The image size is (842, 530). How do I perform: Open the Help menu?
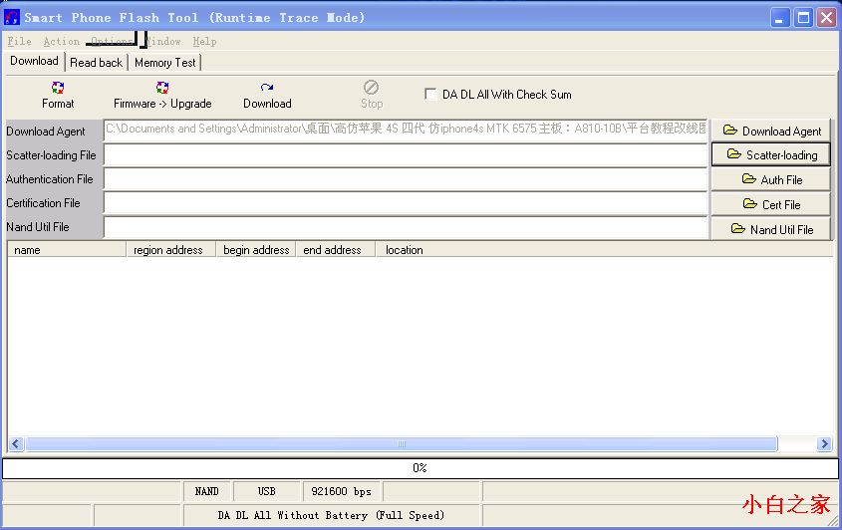(204, 42)
